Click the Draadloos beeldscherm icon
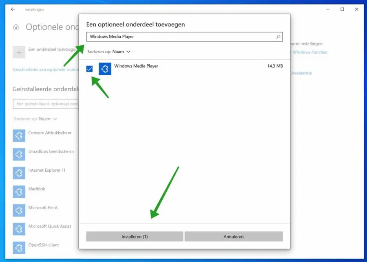 [x=19, y=154]
